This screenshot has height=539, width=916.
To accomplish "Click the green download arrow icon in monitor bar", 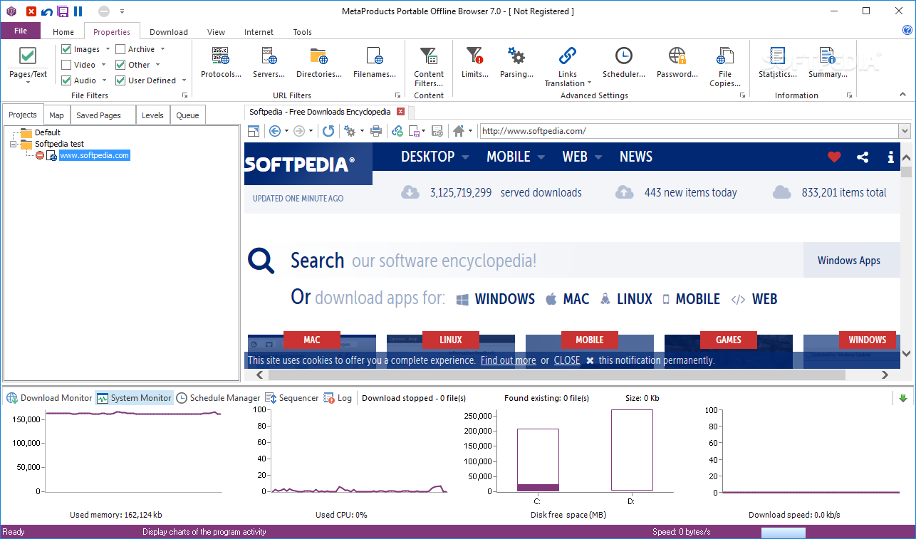I will (903, 398).
